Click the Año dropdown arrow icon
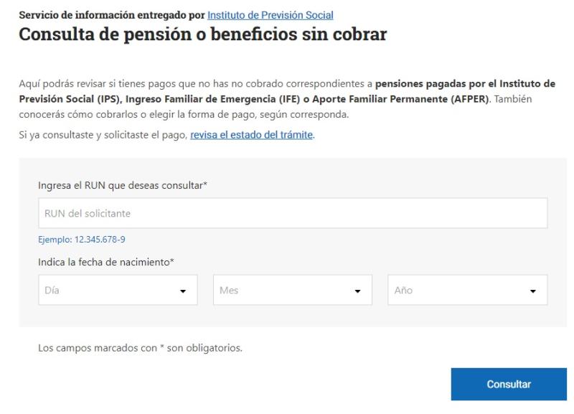The width and height of the screenshot is (574, 414). click(x=532, y=290)
